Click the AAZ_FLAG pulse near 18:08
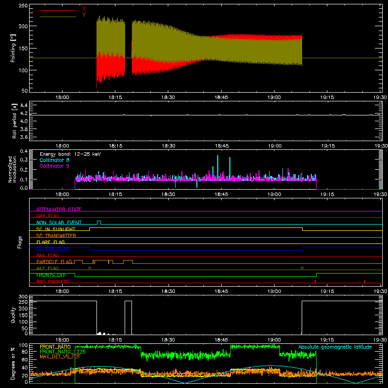388x388 pixels. pyautogui.click(x=90, y=269)
